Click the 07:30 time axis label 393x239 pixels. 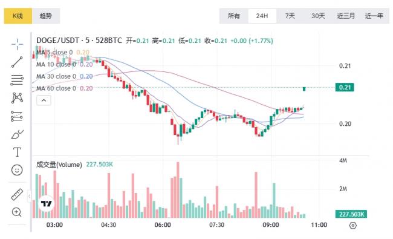click(x=217, y=225)
